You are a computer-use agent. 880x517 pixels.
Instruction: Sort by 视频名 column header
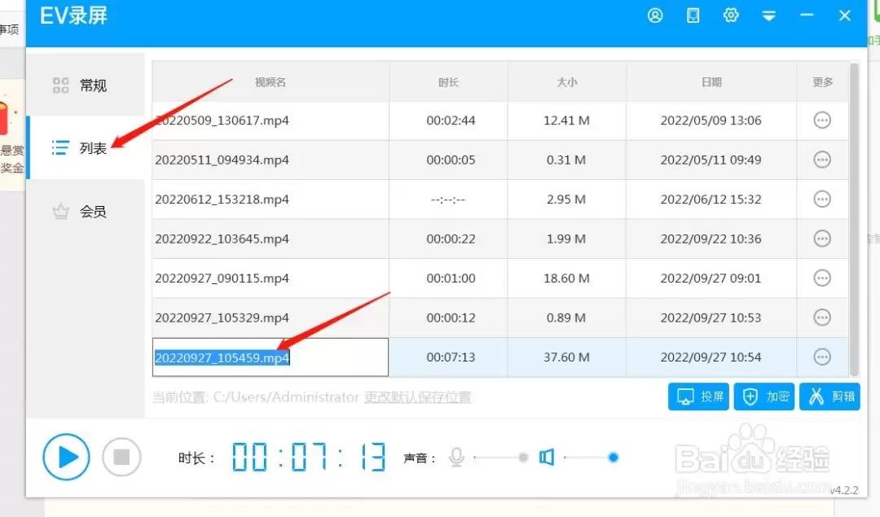(x=271, y=82)
